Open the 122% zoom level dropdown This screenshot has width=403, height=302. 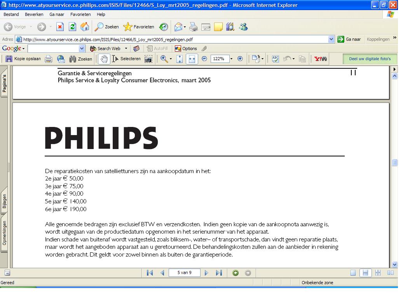pyautogui.click(x=231, y=59)
